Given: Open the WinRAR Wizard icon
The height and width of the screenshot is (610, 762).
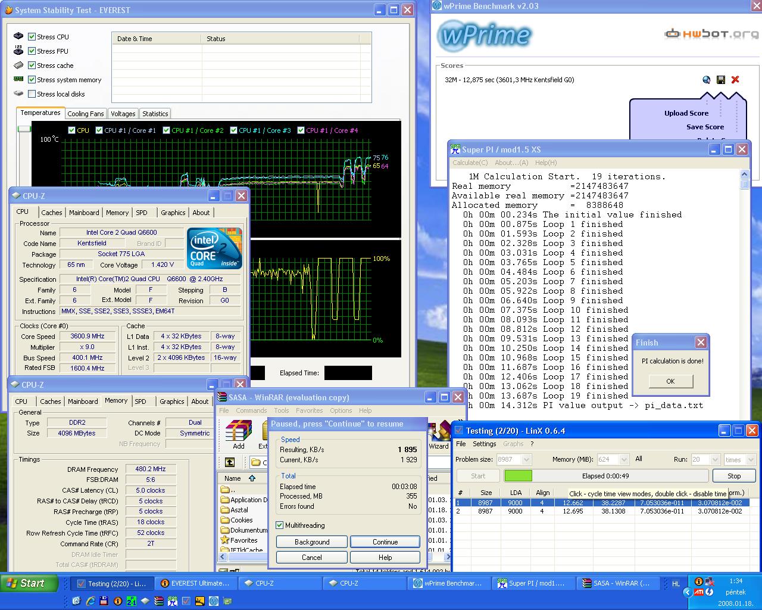Looking at the screenshot, I should (439, 435).
